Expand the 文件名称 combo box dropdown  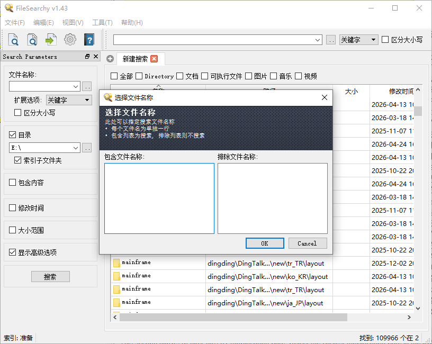[76, 86]
